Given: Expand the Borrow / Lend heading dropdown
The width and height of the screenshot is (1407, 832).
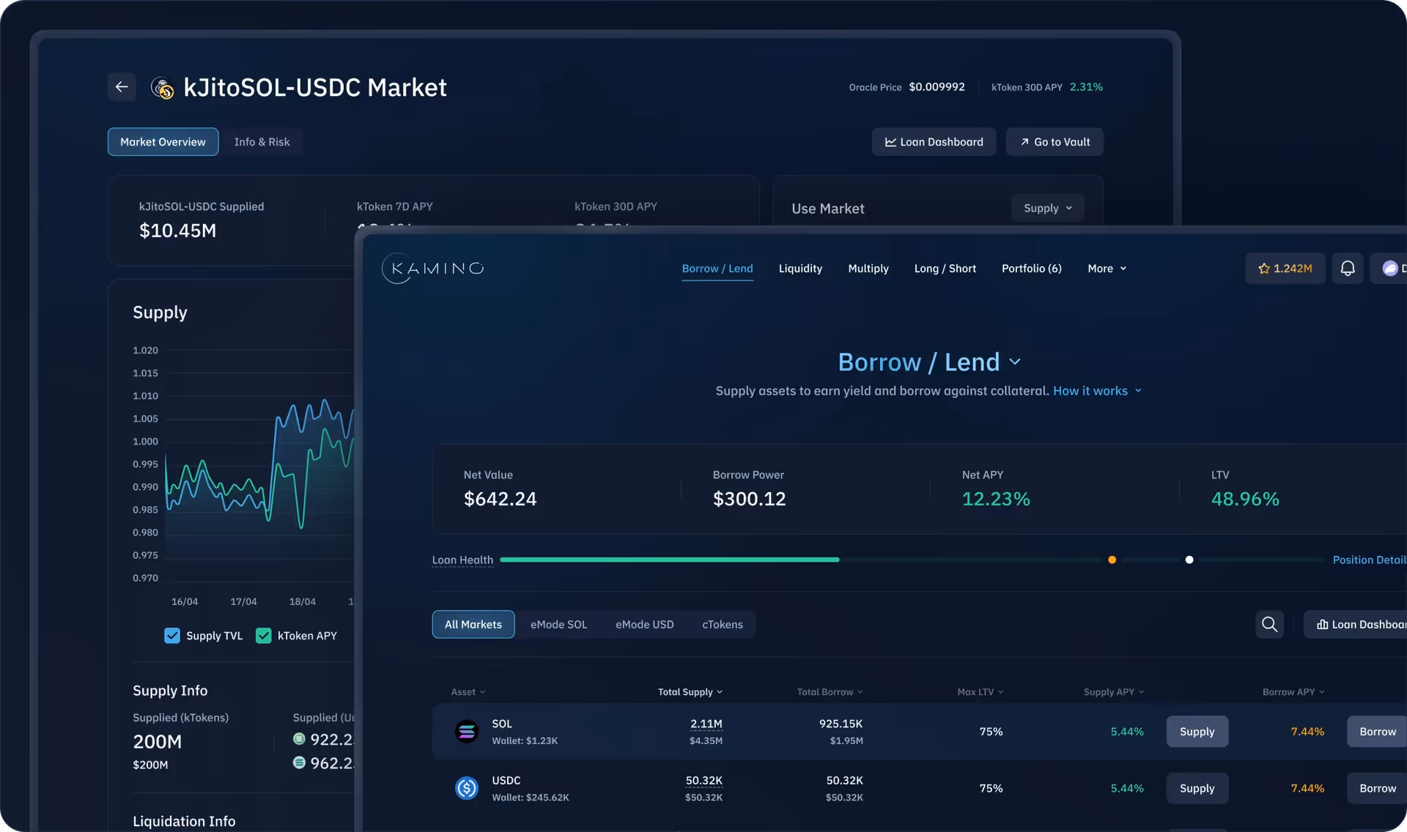Looking at the screenshot, I should coord(1015,362).
